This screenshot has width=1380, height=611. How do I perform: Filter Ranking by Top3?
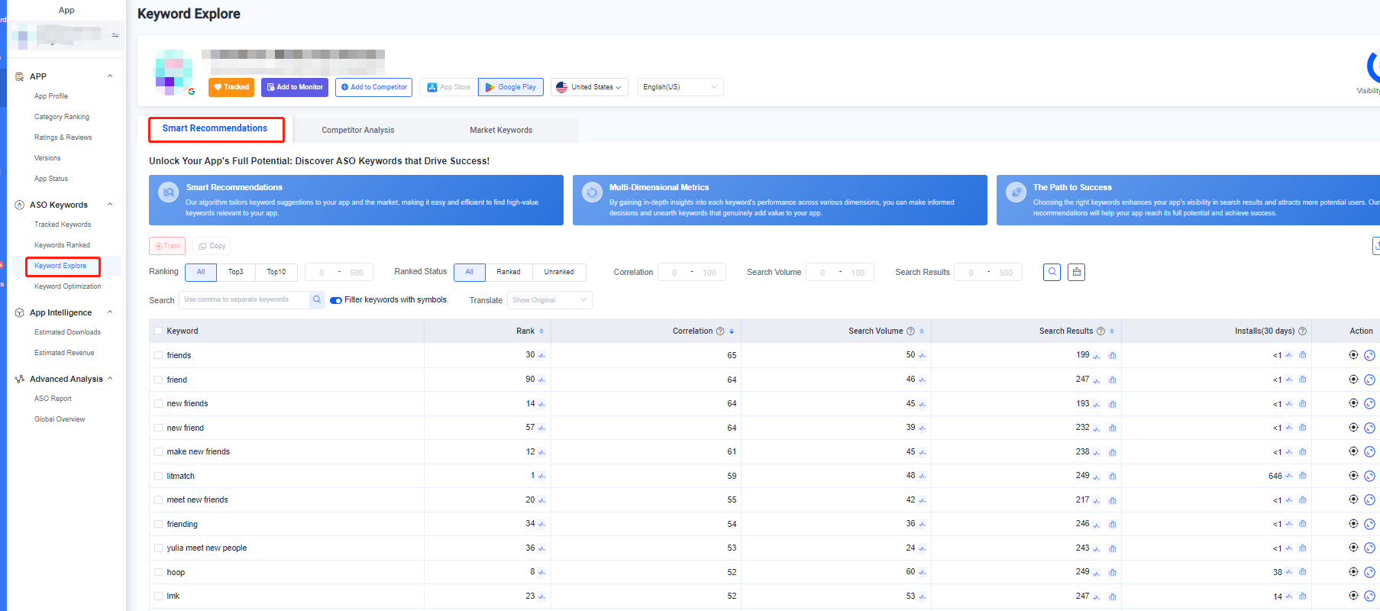pos(236,272)
